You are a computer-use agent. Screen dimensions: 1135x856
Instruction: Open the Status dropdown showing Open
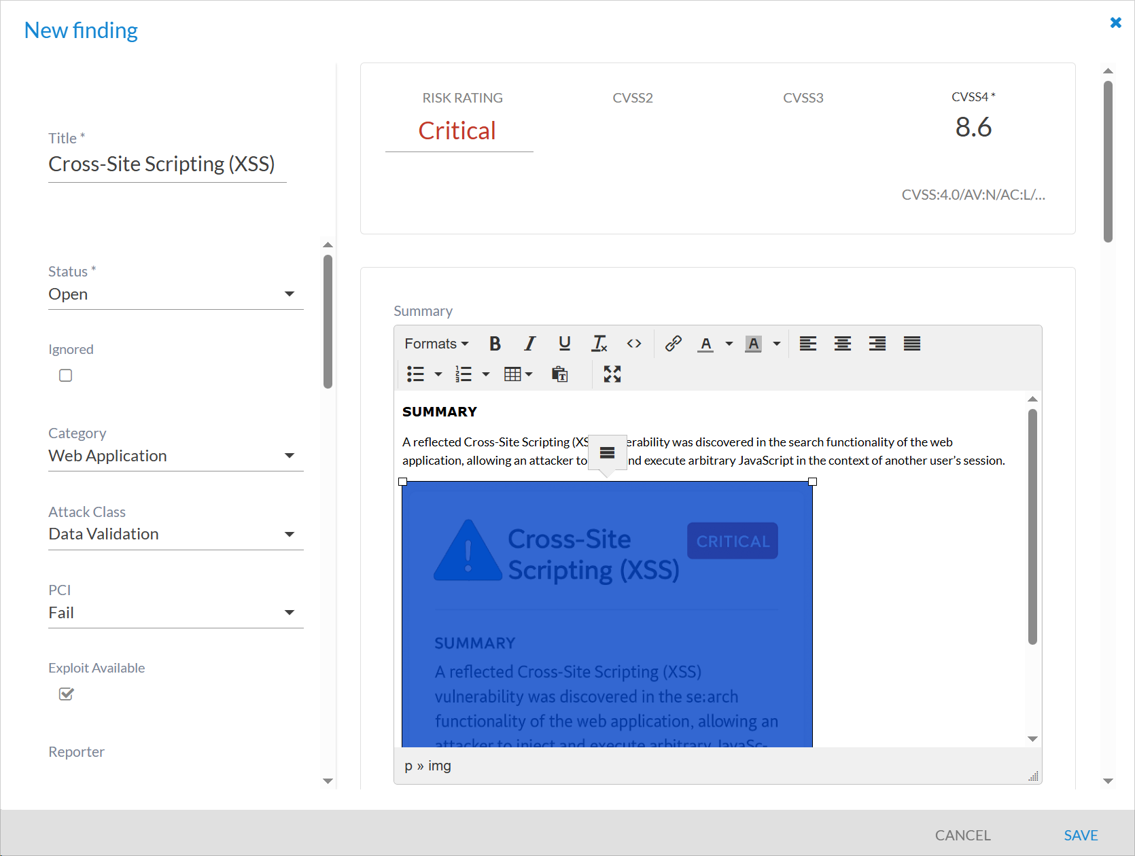175,294
